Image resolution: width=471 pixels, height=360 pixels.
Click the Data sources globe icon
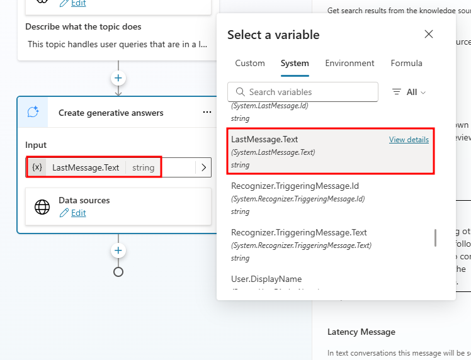click(x=42, y=207)
